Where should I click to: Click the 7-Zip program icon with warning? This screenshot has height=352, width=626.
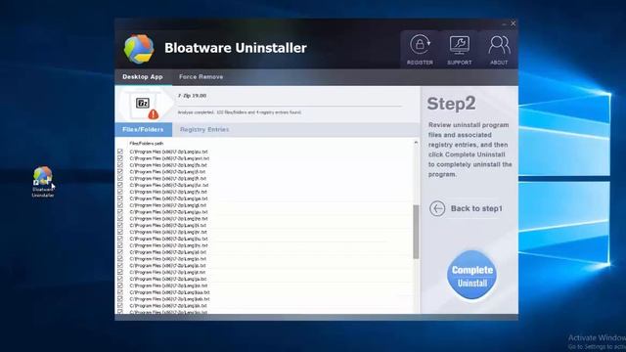click(x=144, y=106)
